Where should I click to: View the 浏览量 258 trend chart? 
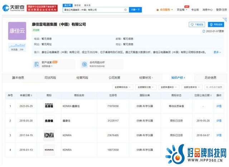(17, 47)
